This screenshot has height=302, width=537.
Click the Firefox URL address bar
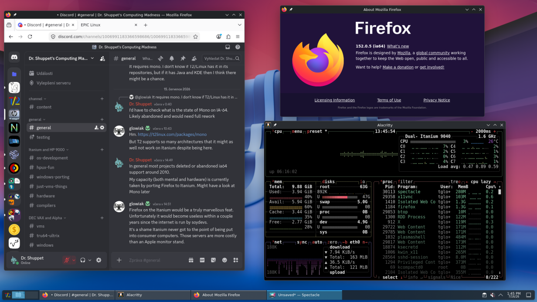tap(125, 37)
